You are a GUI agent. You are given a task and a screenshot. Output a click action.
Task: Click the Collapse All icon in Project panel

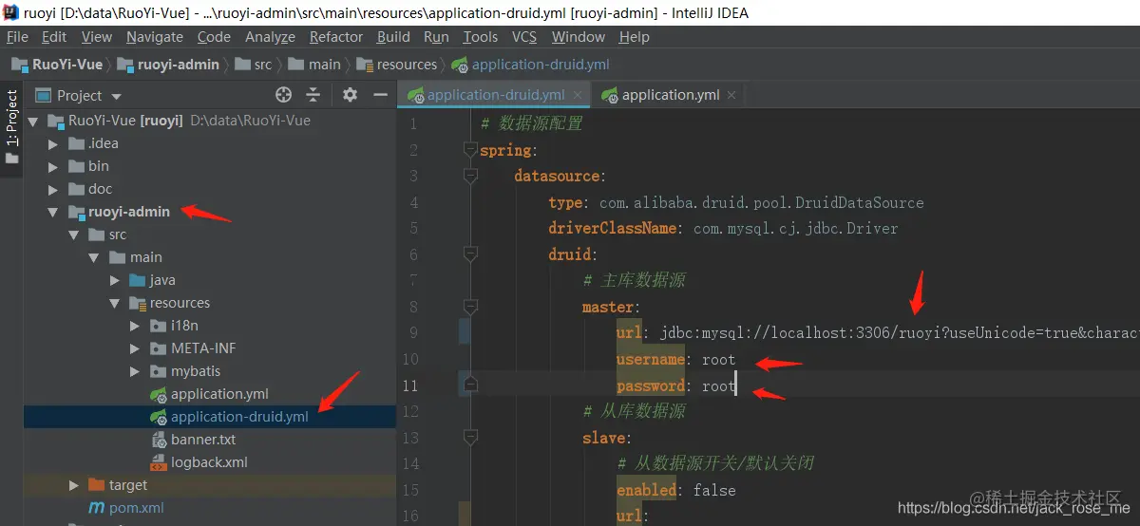313,95
